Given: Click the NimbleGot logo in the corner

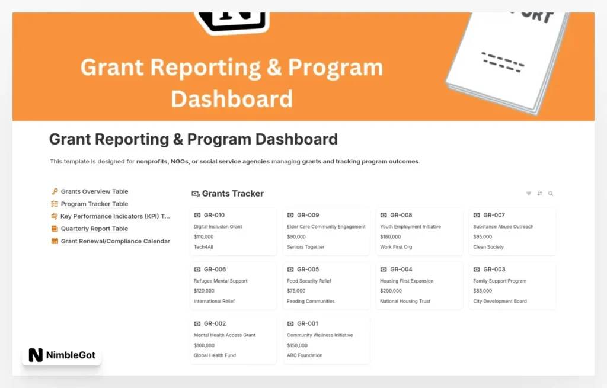Looking at the screenshot, I should coord(62,354).
